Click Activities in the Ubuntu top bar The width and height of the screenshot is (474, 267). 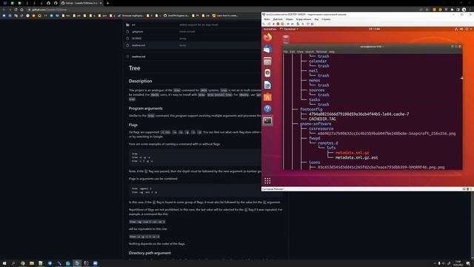coord(270,29)
